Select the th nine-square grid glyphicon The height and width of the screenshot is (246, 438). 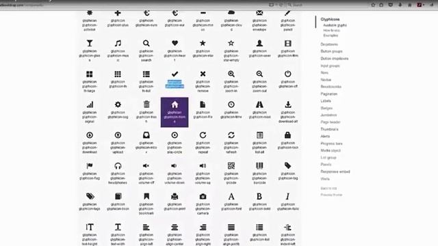tap(118, 74)
